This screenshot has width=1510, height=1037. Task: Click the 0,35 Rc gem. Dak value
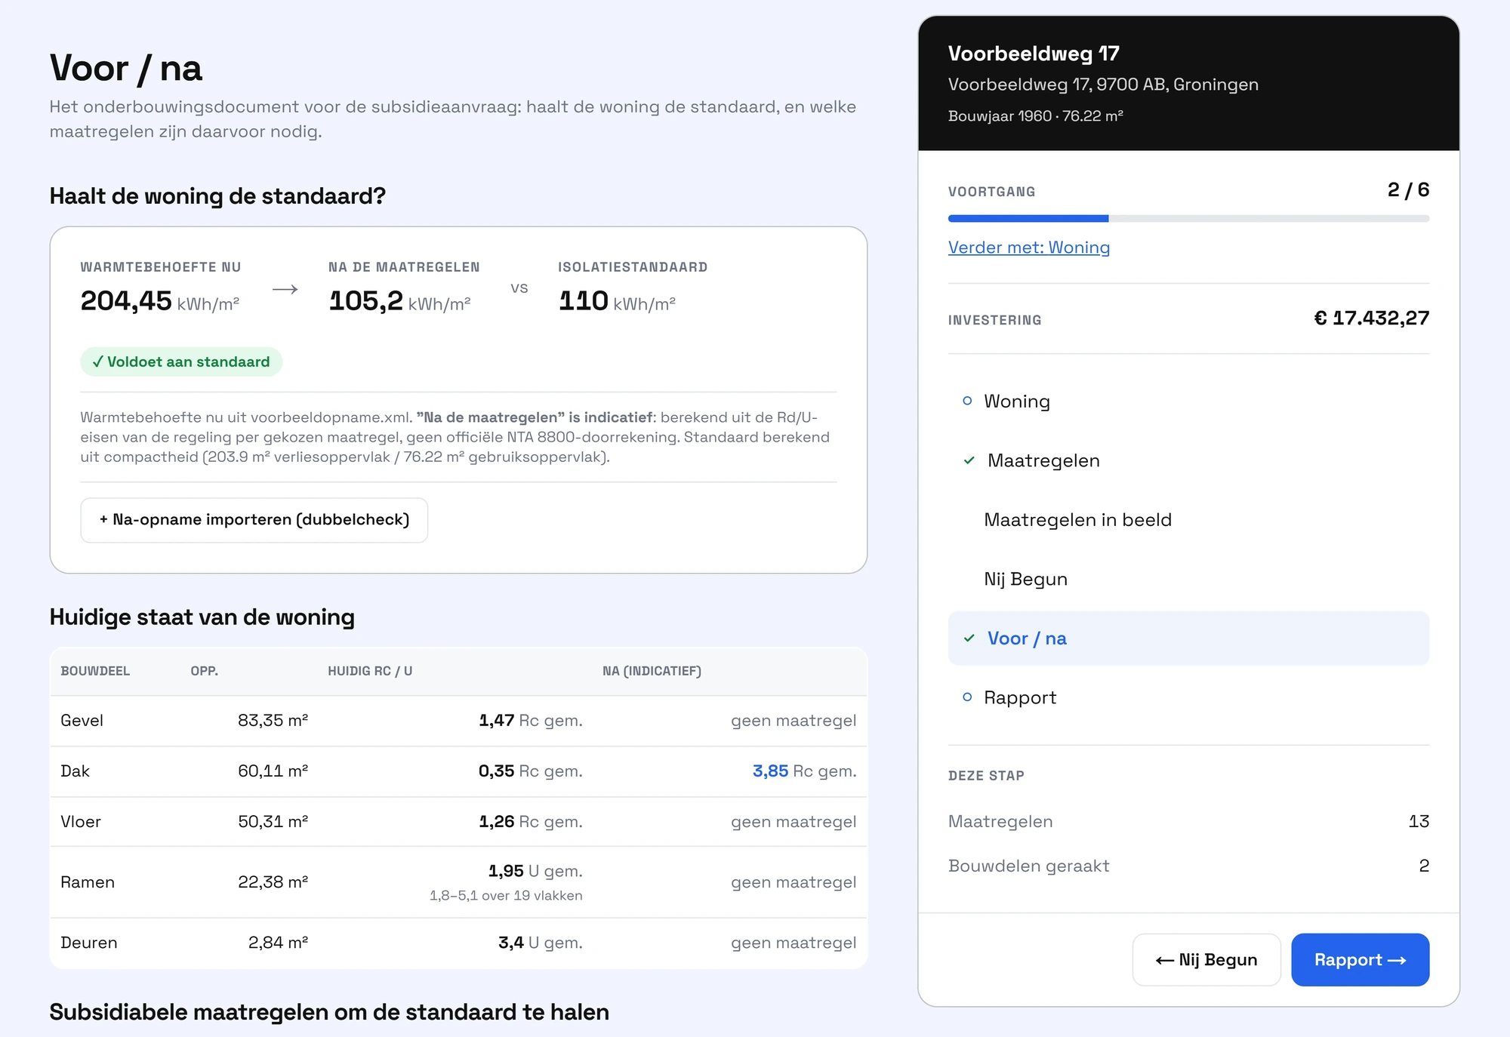pos(530,771)
